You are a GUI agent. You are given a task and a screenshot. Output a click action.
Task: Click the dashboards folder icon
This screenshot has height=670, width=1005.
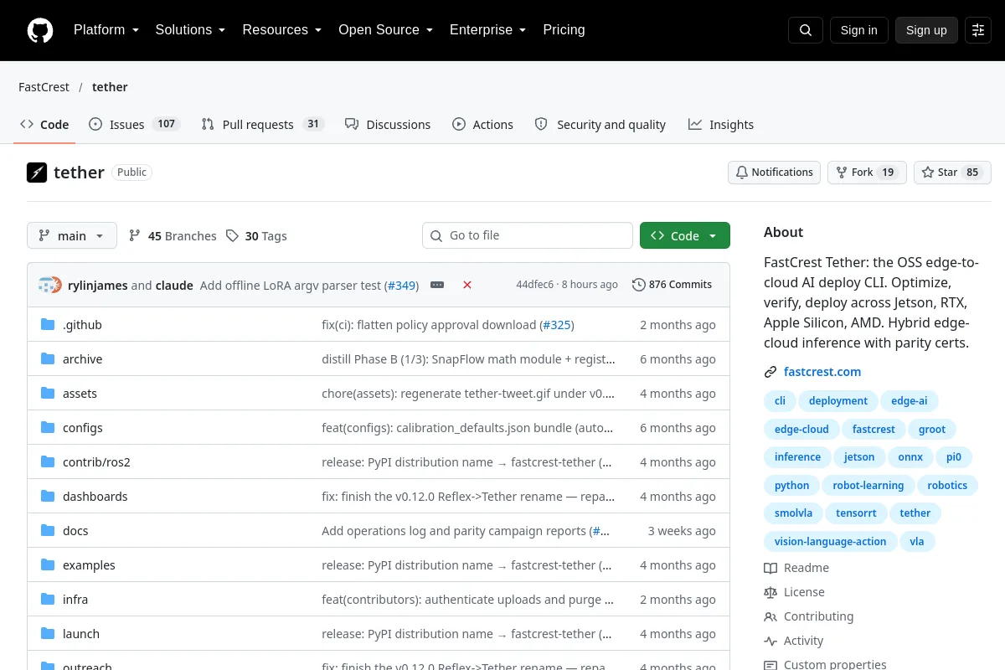48,497
